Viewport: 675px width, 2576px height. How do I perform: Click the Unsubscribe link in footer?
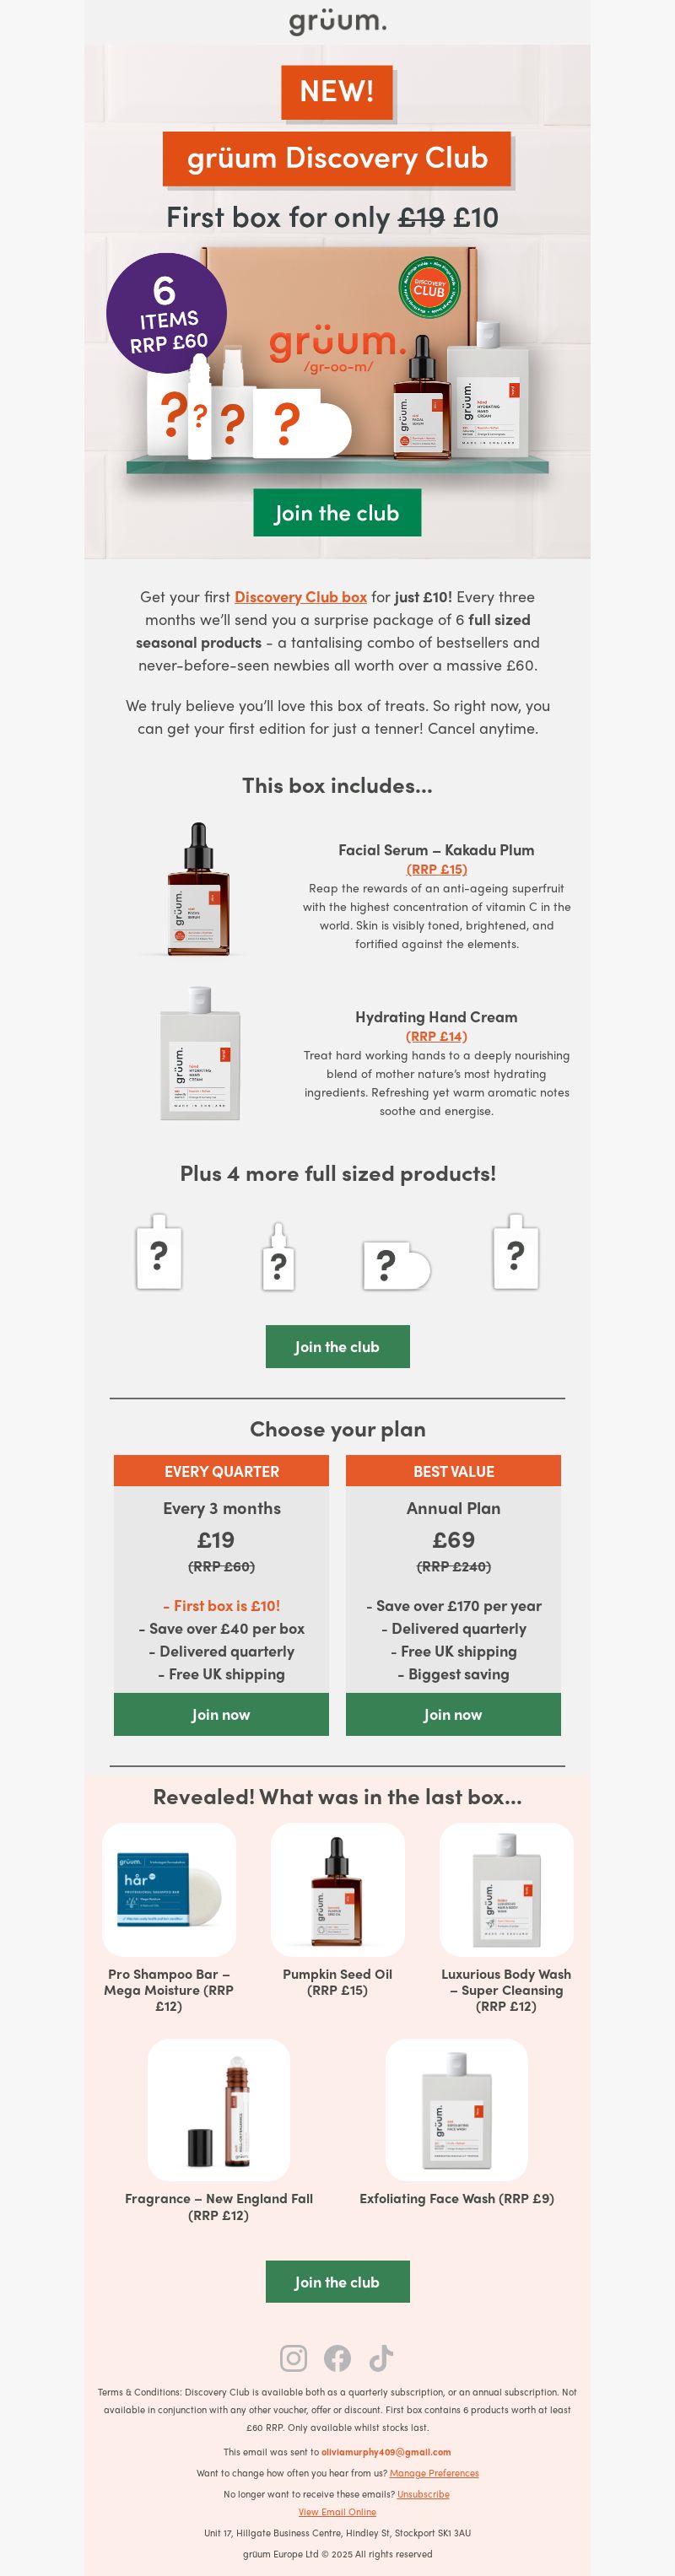point(423,2493)
